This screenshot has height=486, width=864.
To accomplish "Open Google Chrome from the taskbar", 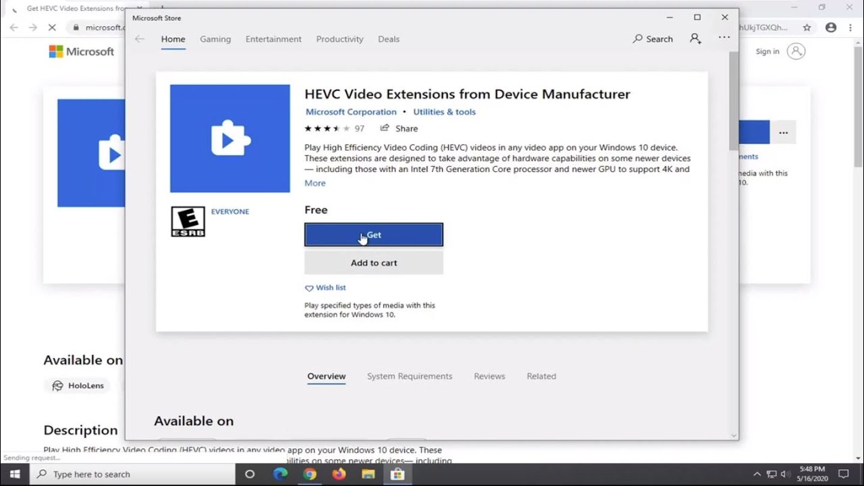I will tap(310, 474).
